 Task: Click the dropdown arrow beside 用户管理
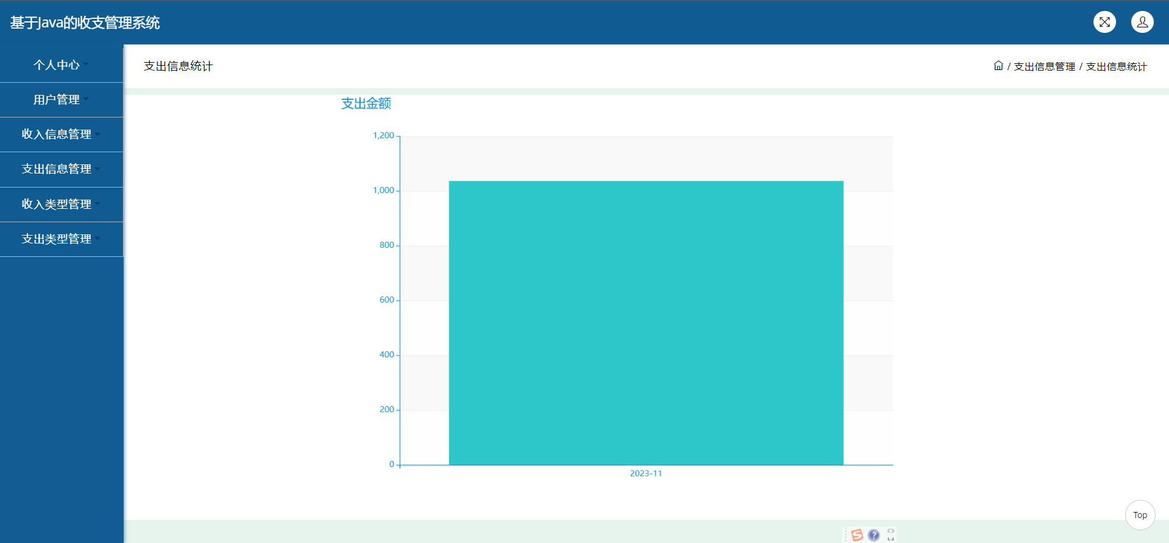coord(86,99)
